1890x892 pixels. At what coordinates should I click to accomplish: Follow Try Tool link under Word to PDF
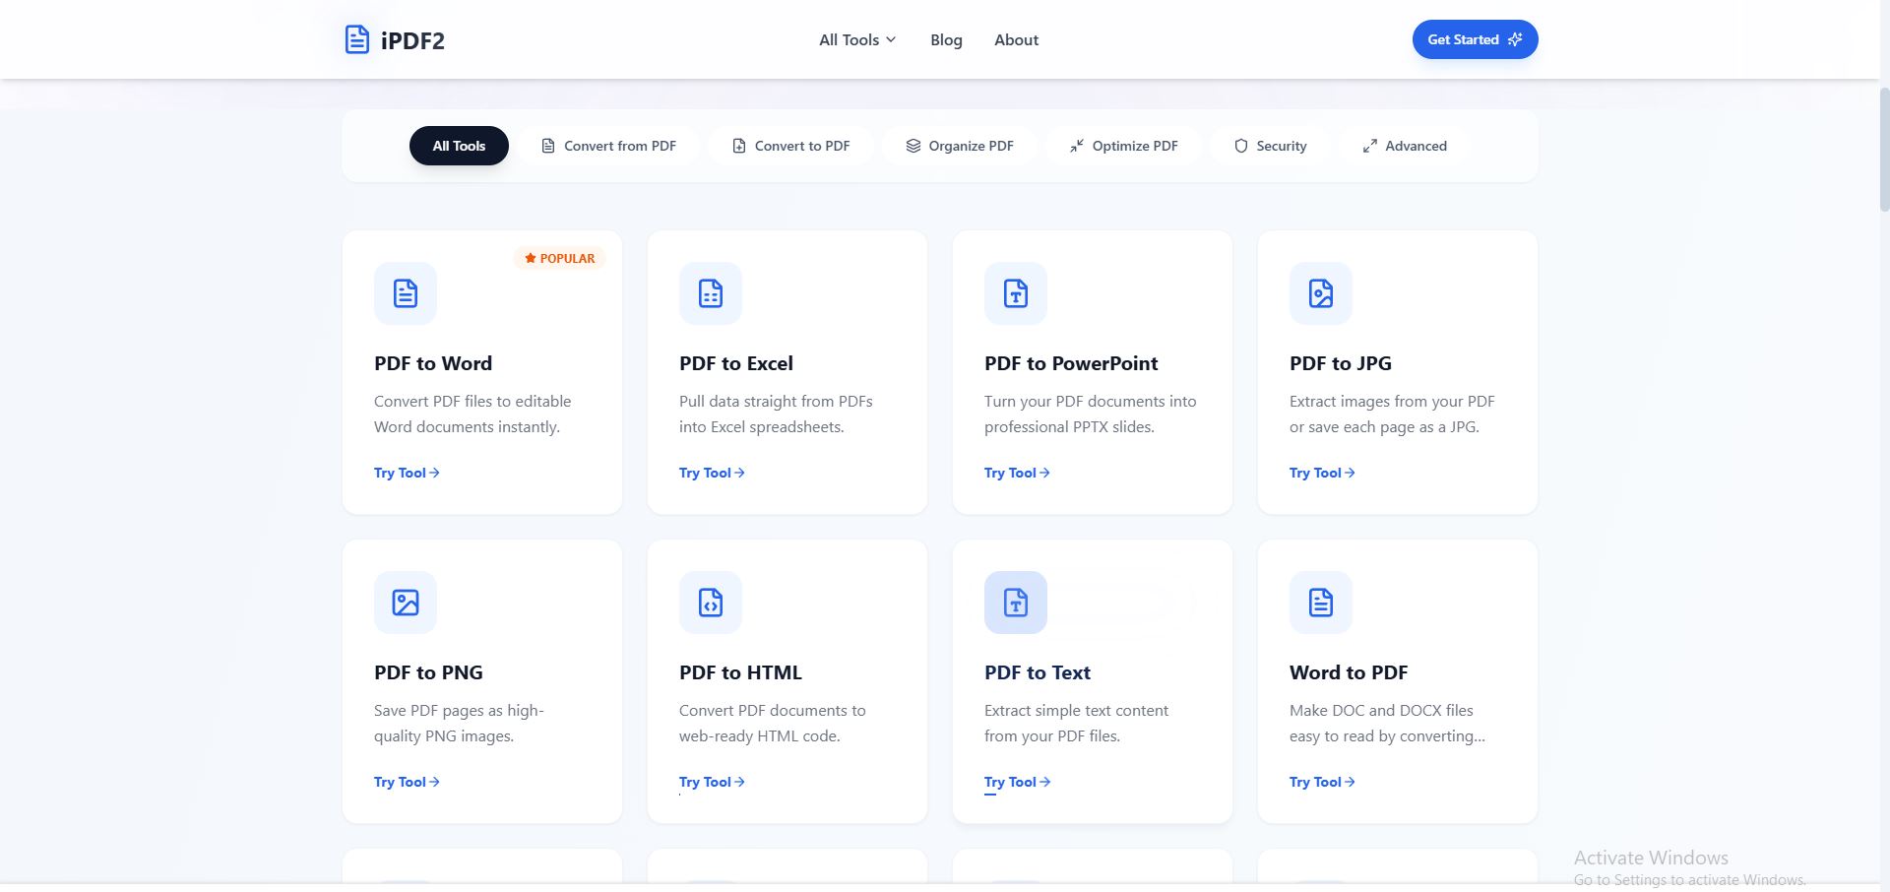[1321, 783]
